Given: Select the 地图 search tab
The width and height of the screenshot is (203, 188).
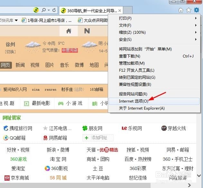Looking at the screenshot, I should 94,65.
